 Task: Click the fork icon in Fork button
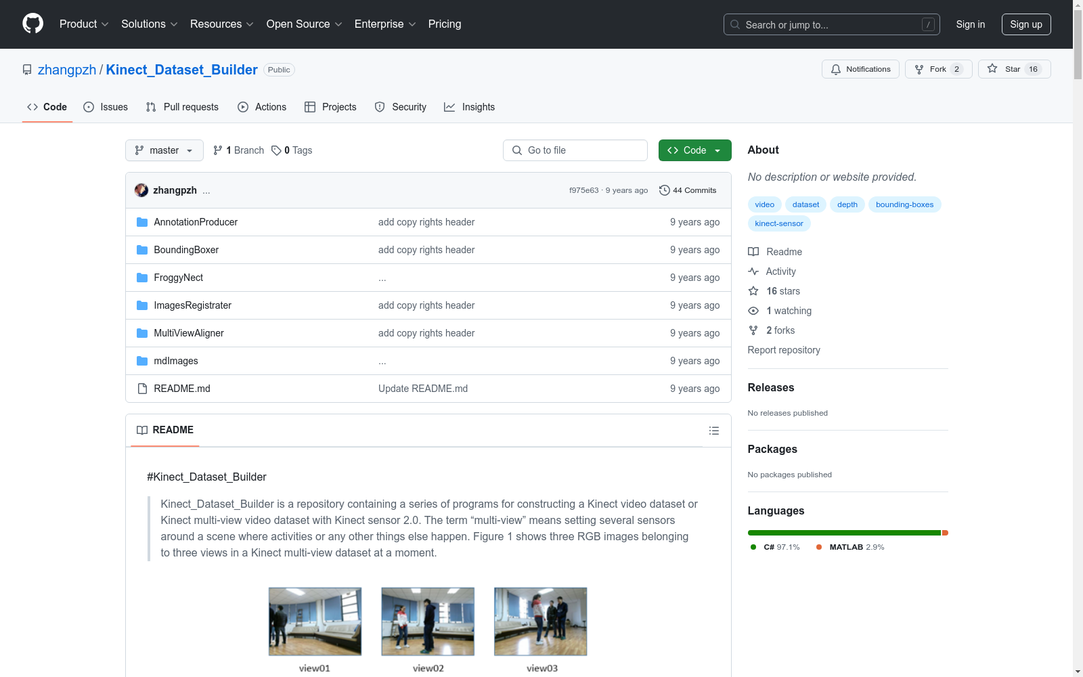[x=919, y=69]
